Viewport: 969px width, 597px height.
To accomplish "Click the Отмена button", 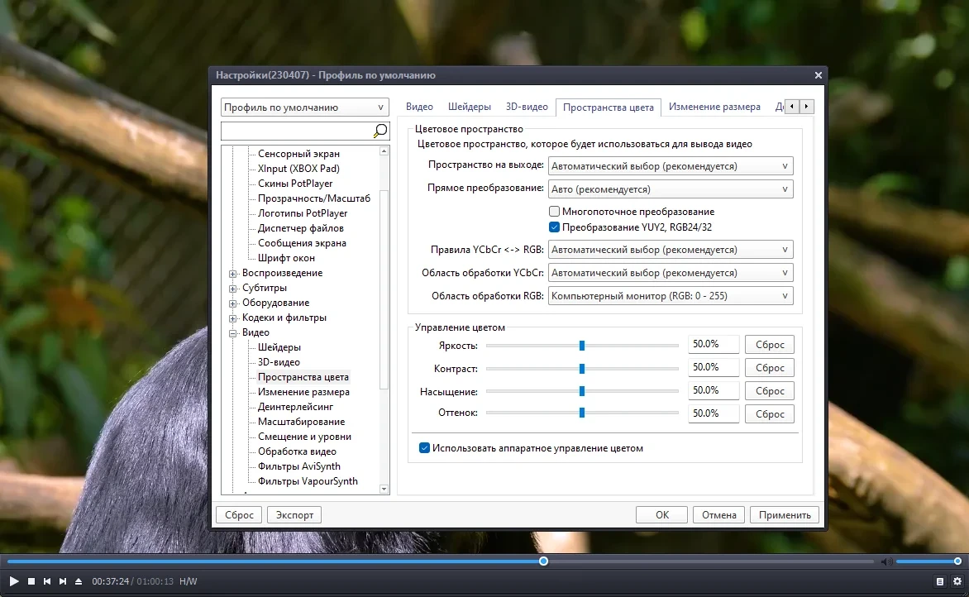I will pyautogui.click(x=718, y=515).
